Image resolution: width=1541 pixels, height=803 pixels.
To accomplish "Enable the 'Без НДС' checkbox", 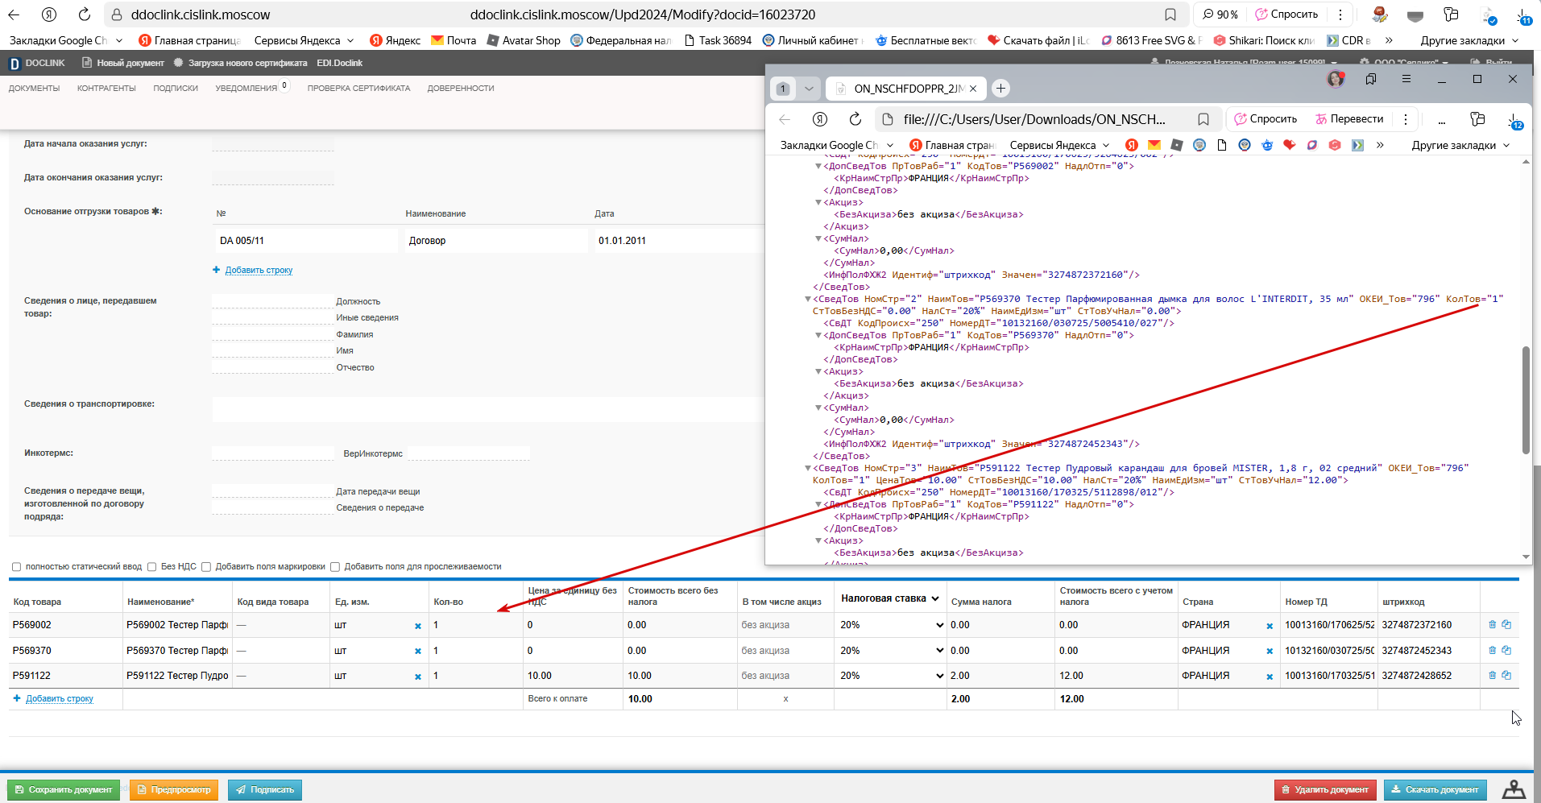I will point(151,567).
